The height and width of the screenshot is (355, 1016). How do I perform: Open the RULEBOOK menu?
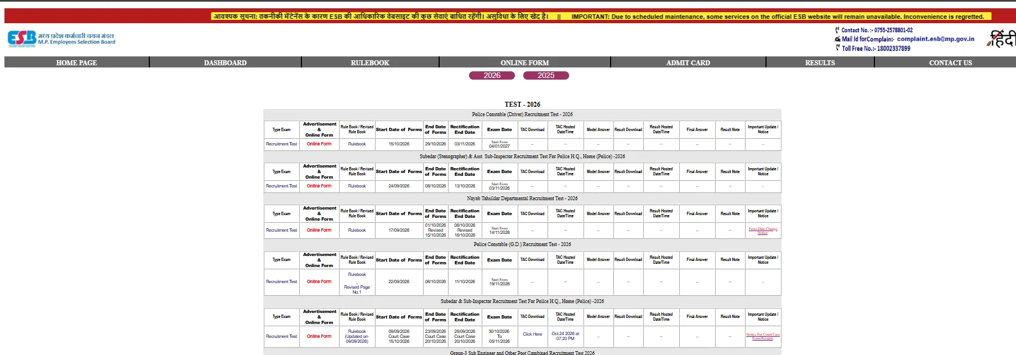[x=370, y=62]
